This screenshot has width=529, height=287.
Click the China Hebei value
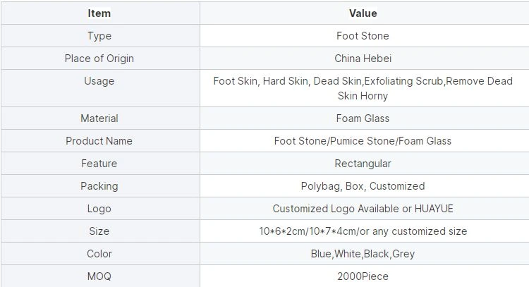363,59
